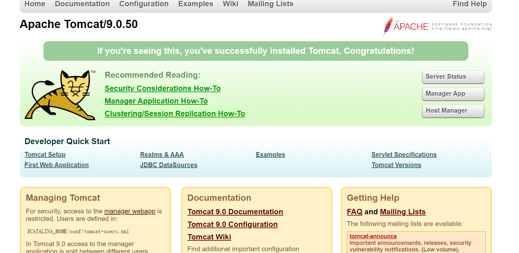The height and width of the screenshot is (253, 519).
Task: Click the Managing Tomcat heading
Action: [63, 198]
